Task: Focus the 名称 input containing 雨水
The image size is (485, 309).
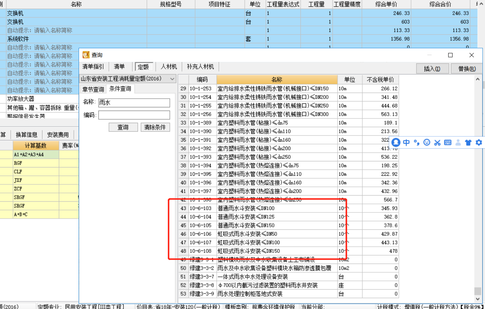Action: coord(134,103)
